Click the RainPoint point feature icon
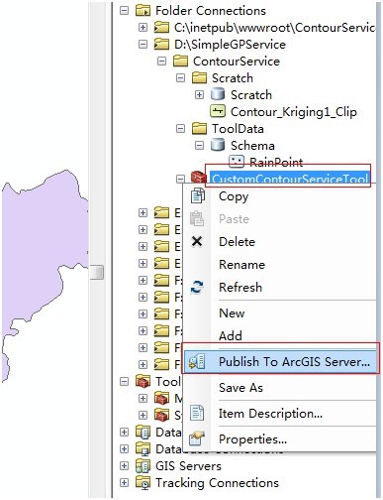Screen dimensions: 383x500 coord(237,162)
